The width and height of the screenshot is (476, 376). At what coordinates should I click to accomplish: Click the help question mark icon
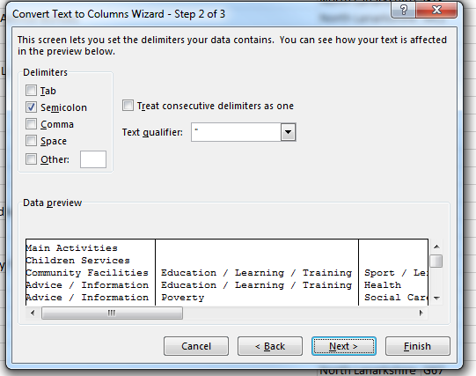(404, 11)
